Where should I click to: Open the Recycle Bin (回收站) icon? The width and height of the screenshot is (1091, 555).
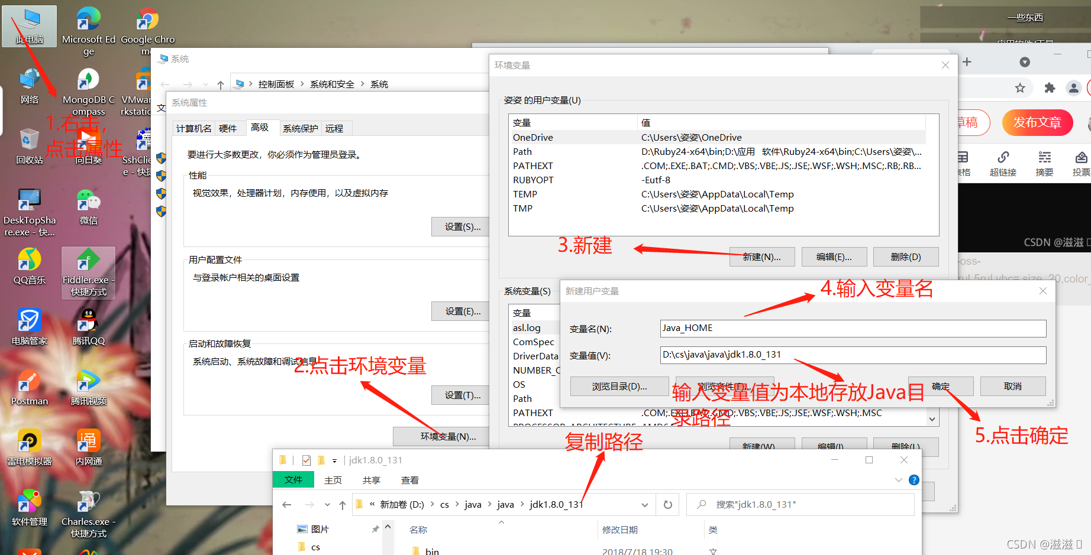click(x=30, y=147)
